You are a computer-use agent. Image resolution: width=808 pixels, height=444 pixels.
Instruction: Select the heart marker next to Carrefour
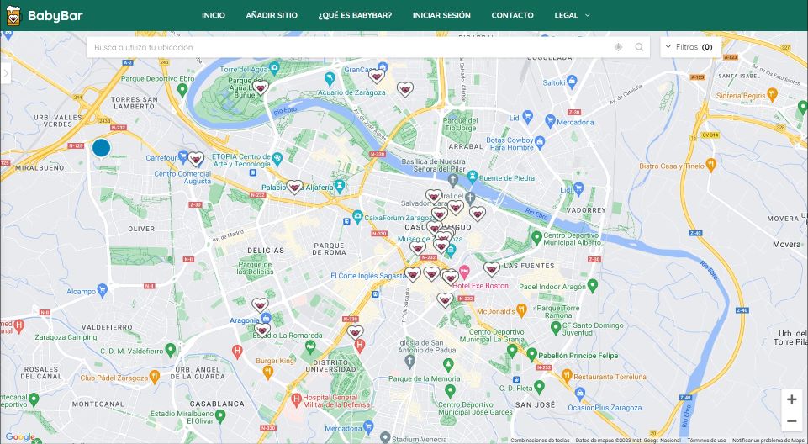click(x=196, y=158)
